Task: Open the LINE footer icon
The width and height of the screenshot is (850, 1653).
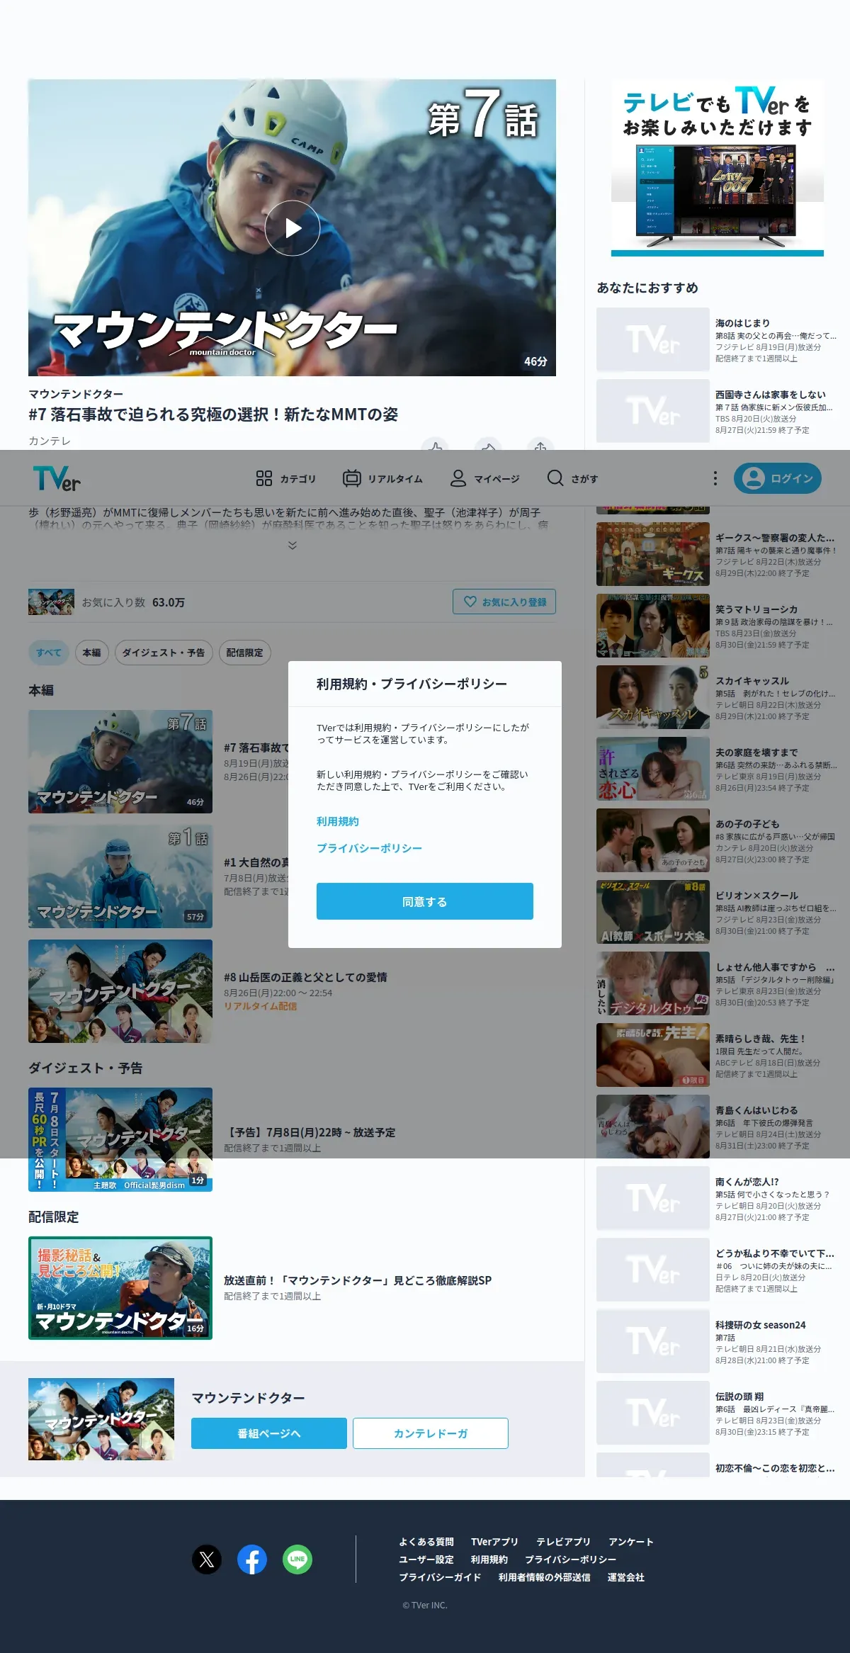Action: (x=297, y=1559)
